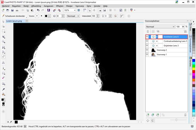Open the Masker menu
Viewport: 196px width, 130px height.
coord(69,6)
